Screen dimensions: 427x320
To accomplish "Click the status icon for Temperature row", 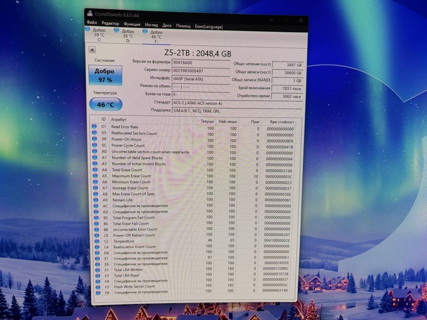I will point(97,241).
